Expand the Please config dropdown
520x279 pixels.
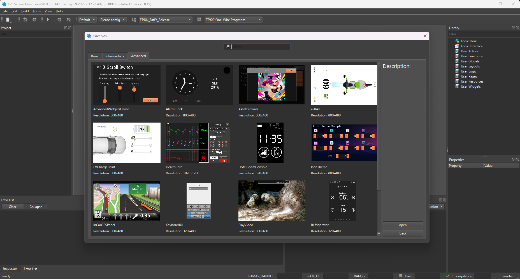pos(113,20)
